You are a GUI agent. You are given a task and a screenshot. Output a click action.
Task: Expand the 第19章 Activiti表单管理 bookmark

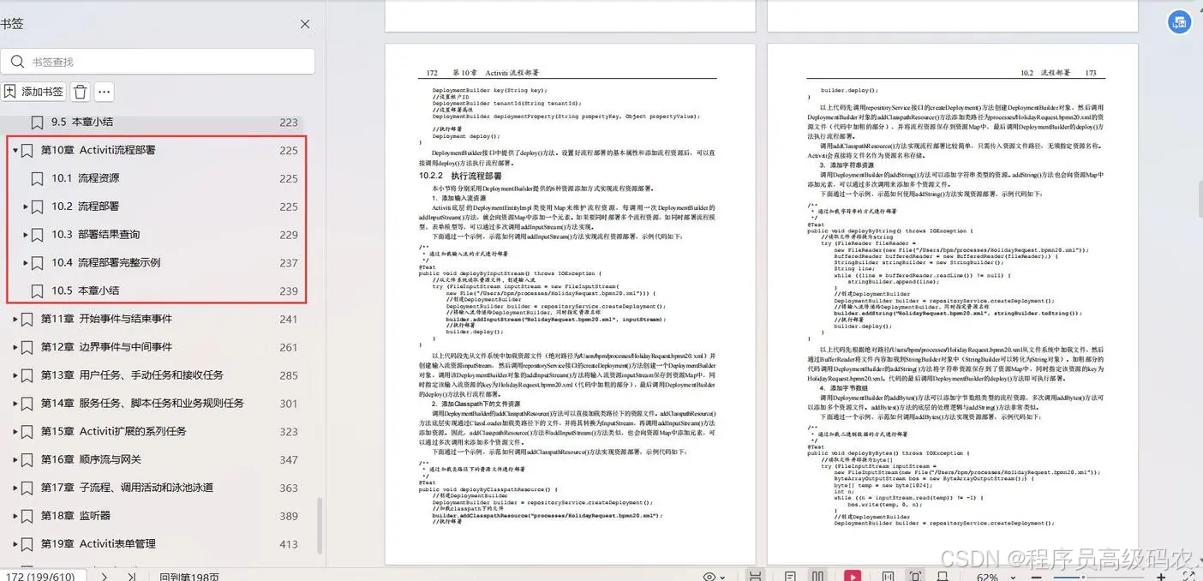tap(15, 544)
